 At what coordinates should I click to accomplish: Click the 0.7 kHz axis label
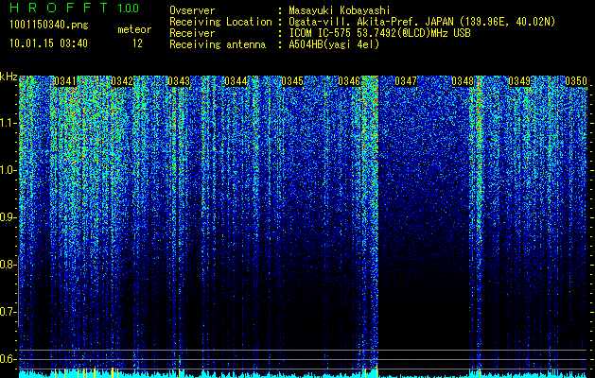pos(9,312)
